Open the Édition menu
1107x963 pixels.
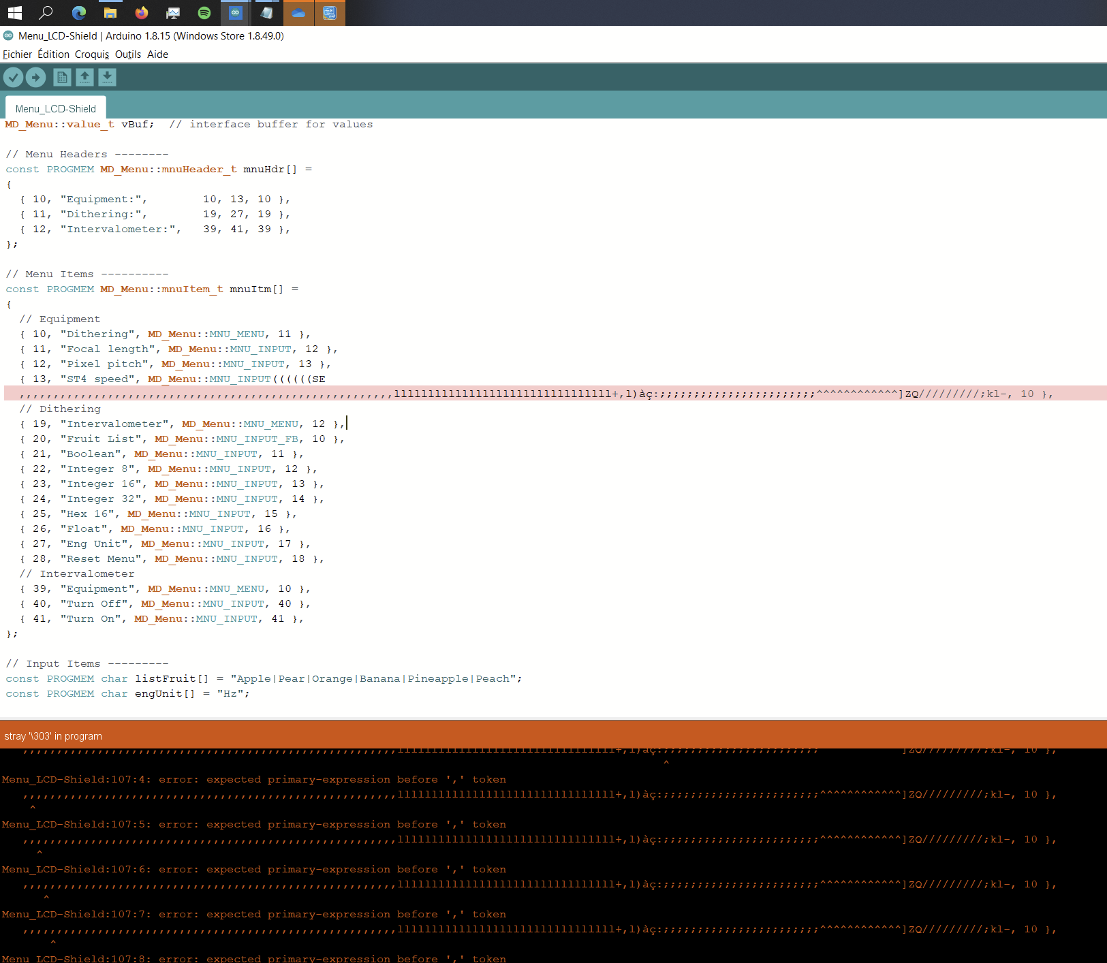pyautogui.click(x=53, y=54)
